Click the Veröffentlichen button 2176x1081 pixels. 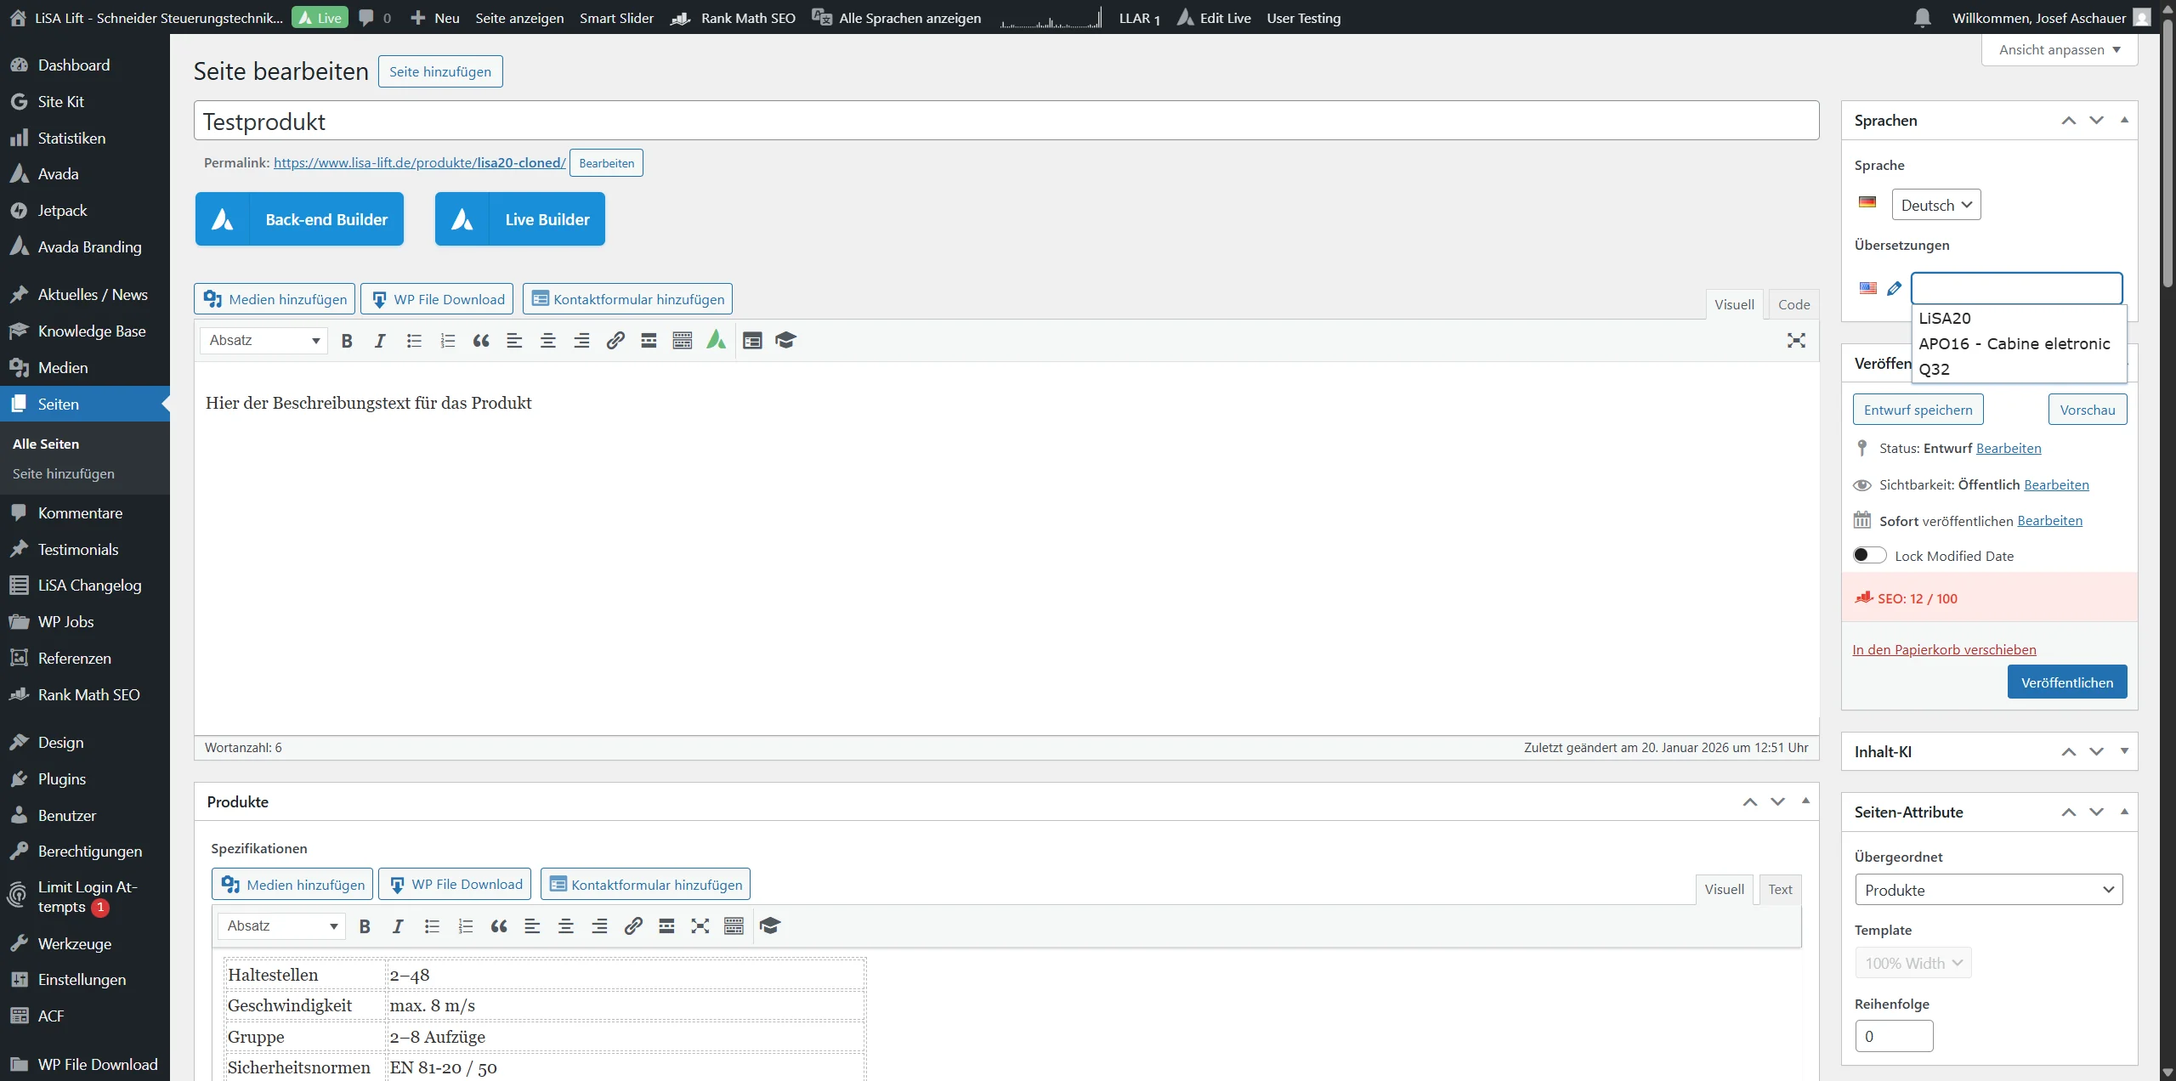2066,682
